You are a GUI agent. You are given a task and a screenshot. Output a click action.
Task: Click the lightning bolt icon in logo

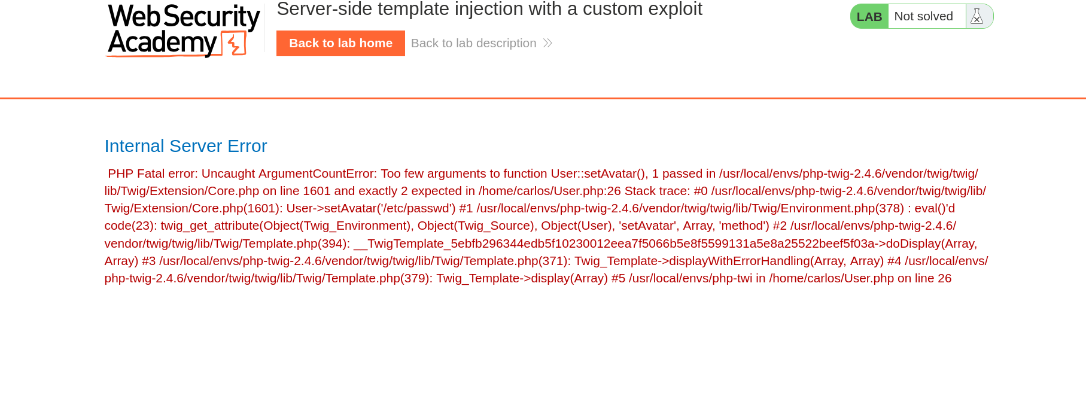tap(235, 44)
